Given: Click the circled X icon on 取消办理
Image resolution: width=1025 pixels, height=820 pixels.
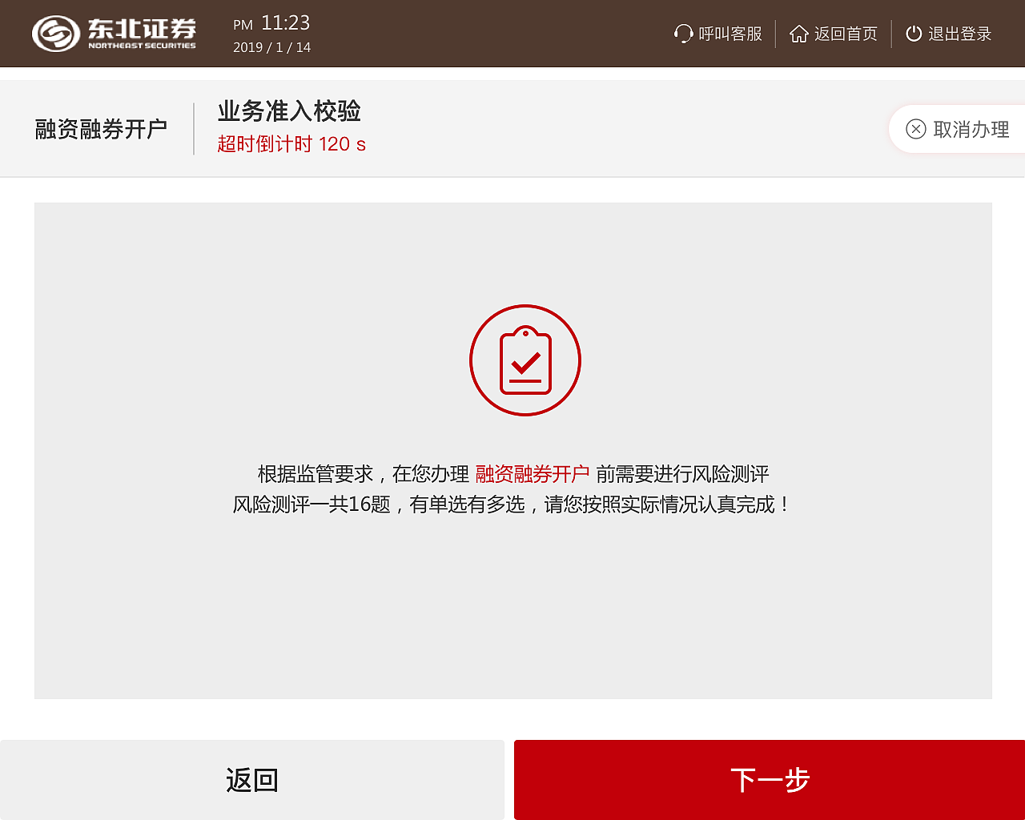Looking at the screenshot, I should click(916, 129).
